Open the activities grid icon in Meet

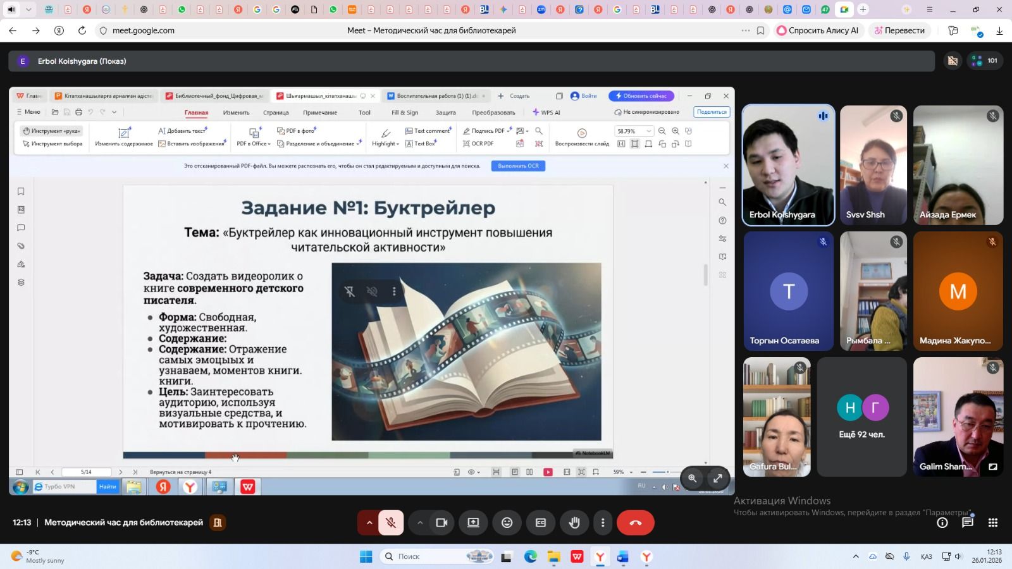tap(993, 523)
